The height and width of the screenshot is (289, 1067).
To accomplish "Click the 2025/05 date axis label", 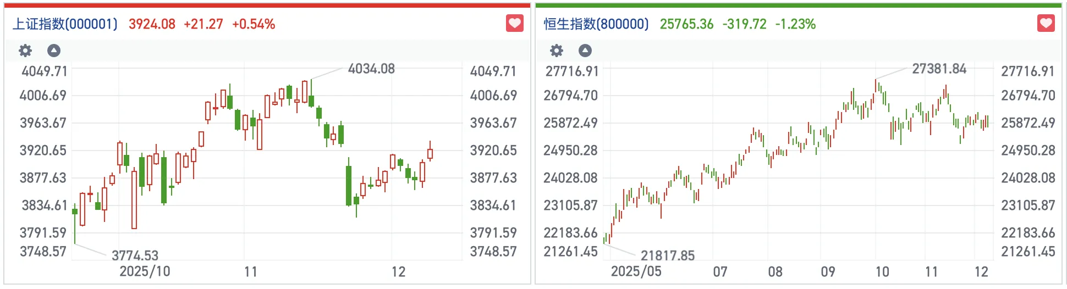I will tap(636, 271).
